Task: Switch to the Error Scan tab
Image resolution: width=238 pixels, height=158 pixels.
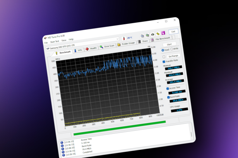Action: pyautogui.click(x=107, y=46)
